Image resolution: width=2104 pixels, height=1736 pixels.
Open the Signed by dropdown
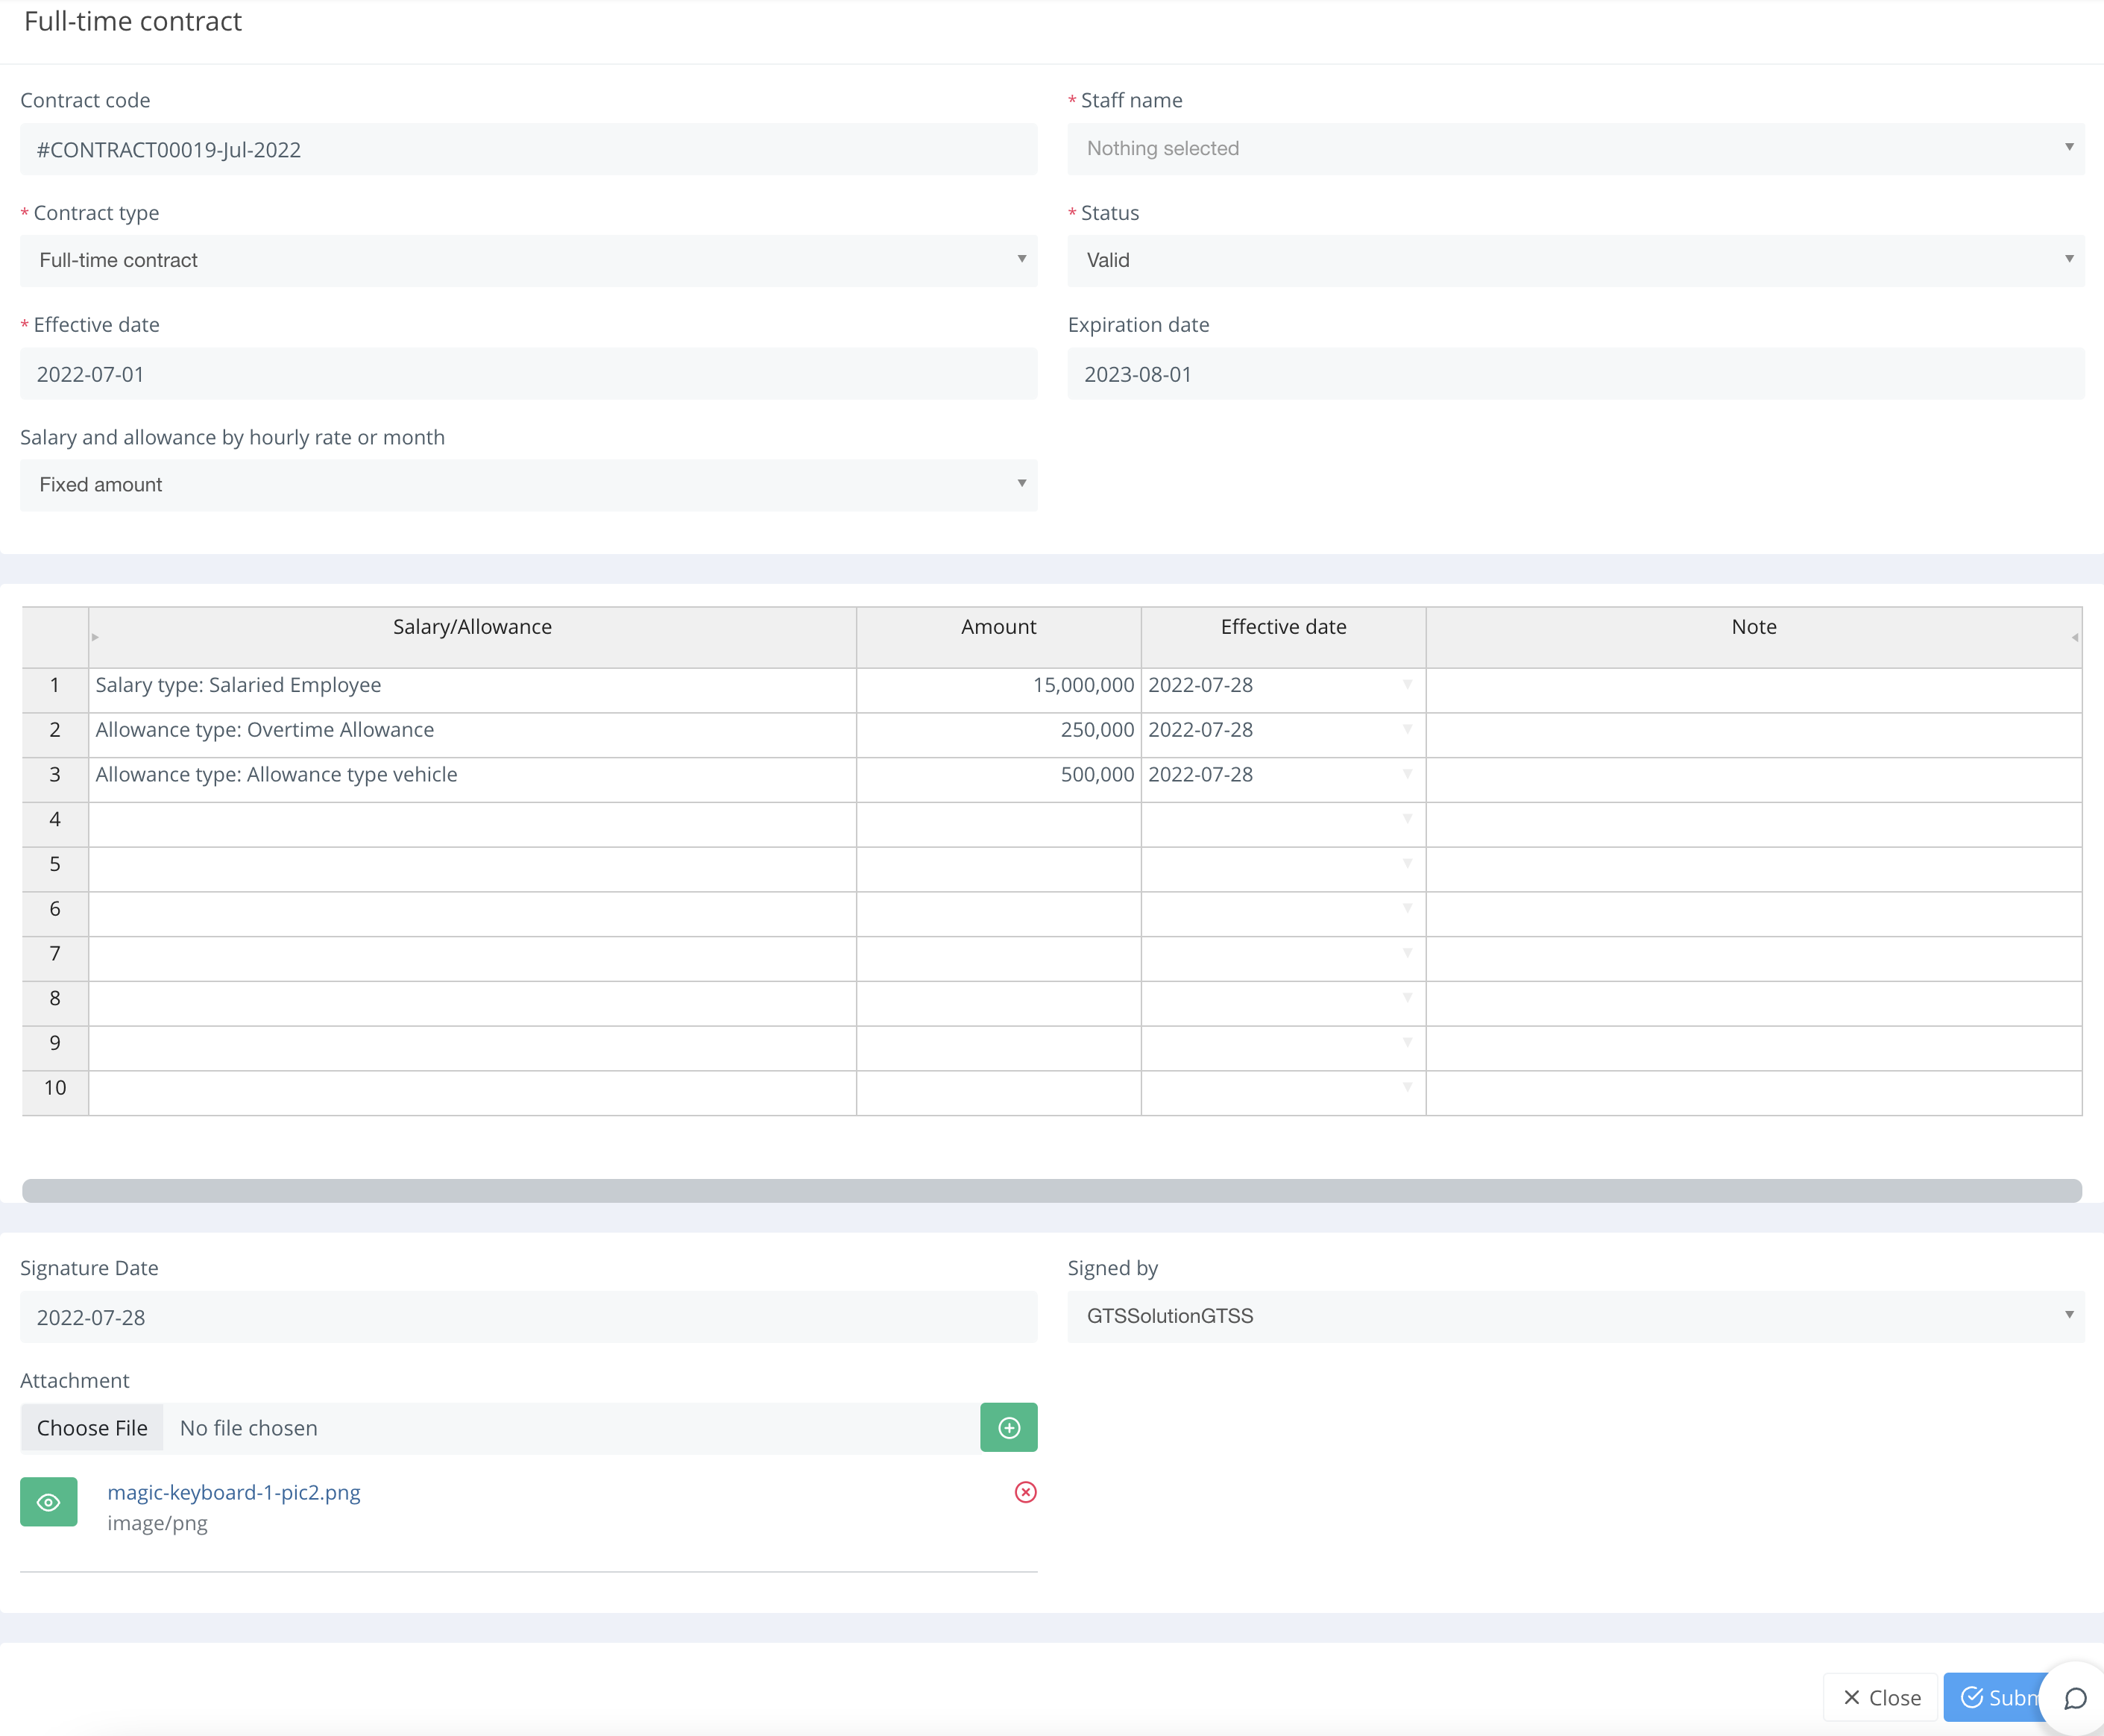1575,1316
